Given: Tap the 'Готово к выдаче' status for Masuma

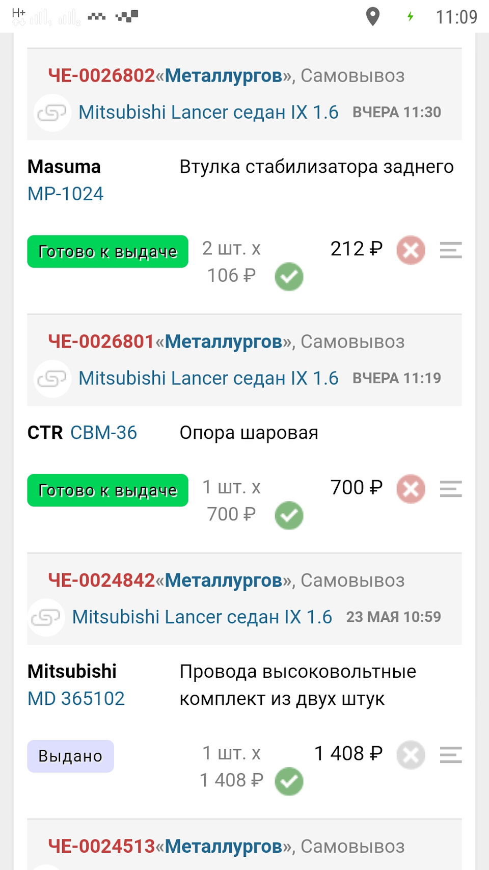Looking at the screenshot, I should (107, 251).
